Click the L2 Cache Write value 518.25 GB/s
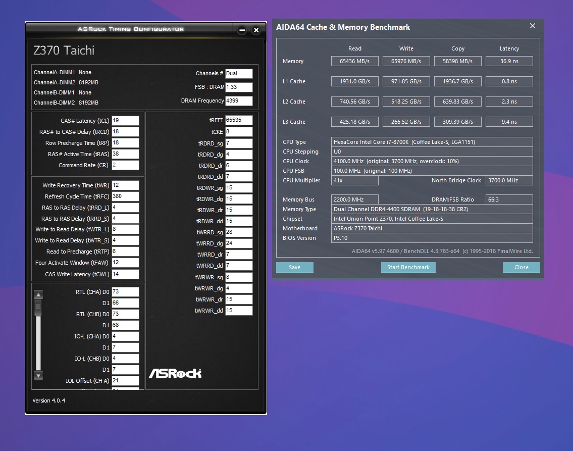Image resolution: width=573 pixels, height=451 pixels. (406, 101)
